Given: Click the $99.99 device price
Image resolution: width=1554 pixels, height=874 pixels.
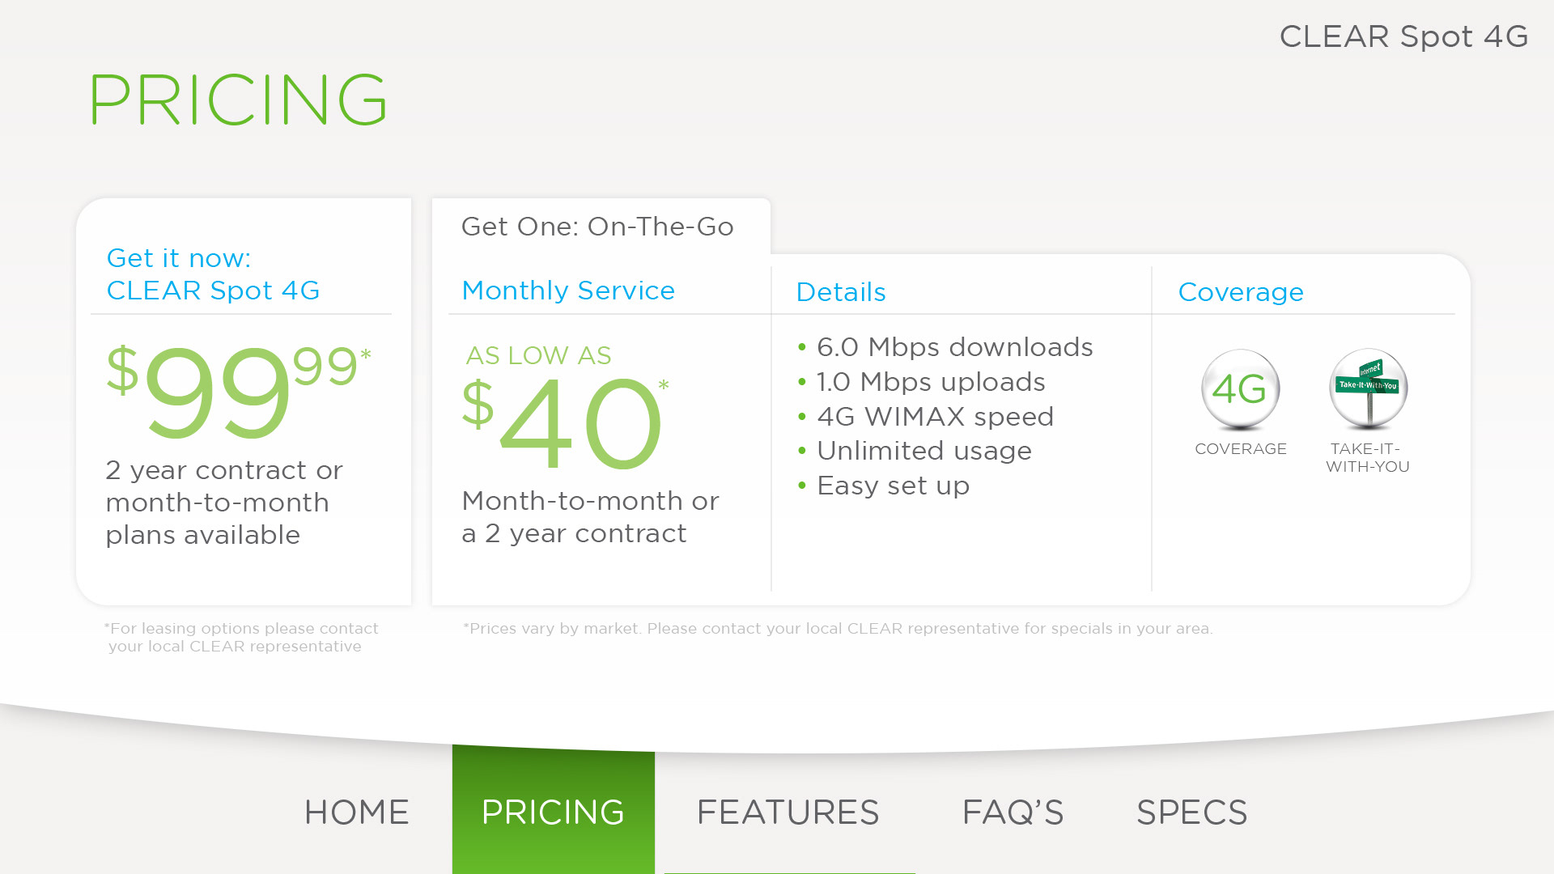Looking at the screenshot, I should coord(239,391).
